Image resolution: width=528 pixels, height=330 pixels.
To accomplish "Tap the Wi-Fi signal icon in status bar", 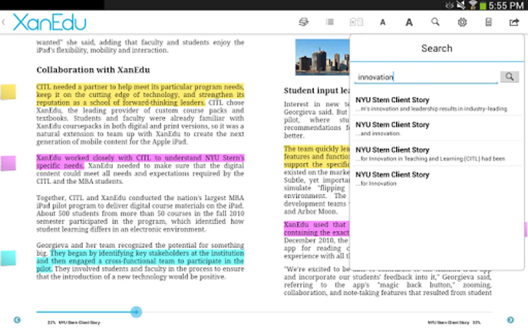I will point(473,5).
